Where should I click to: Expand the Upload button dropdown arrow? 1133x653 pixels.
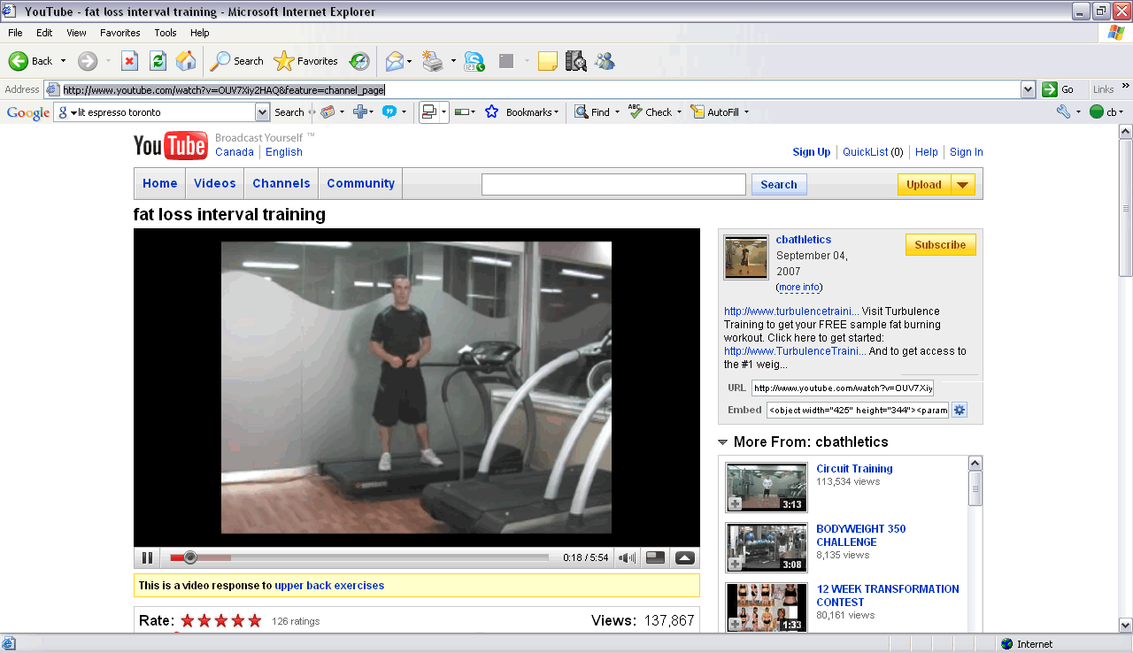(x=963, y=184)
